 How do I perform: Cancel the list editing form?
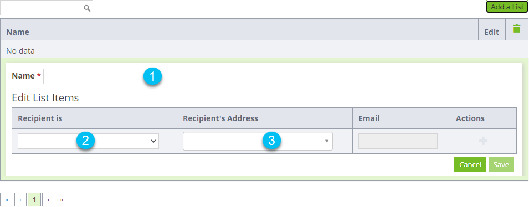[470, 164]
